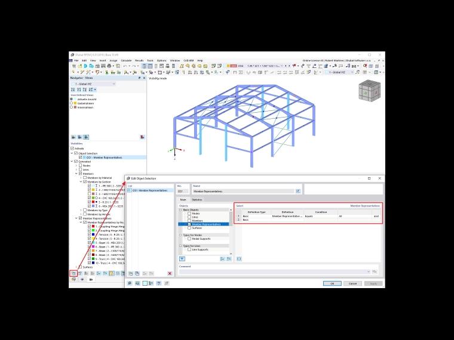Click the navigation cube in the viewport

[x=369, y=91]
